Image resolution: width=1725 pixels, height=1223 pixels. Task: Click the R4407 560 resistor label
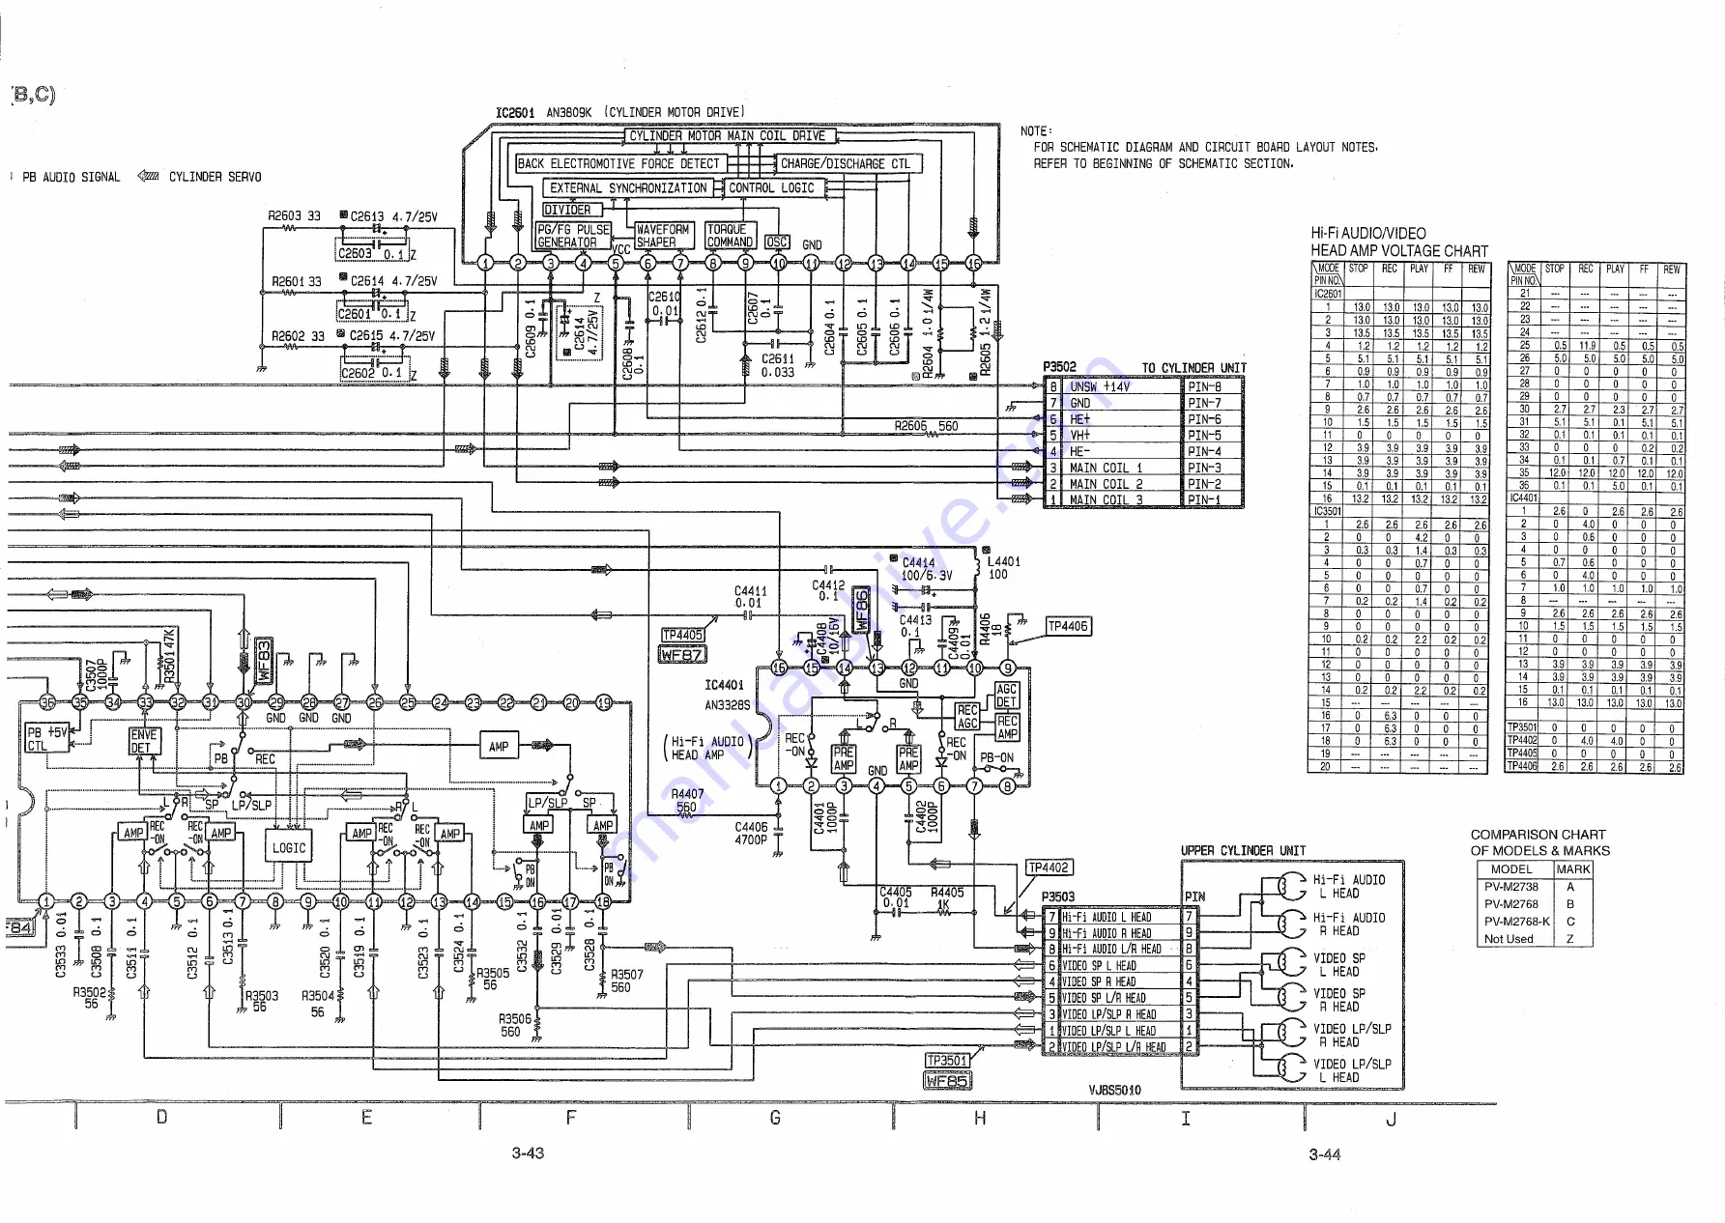point(687,801)
